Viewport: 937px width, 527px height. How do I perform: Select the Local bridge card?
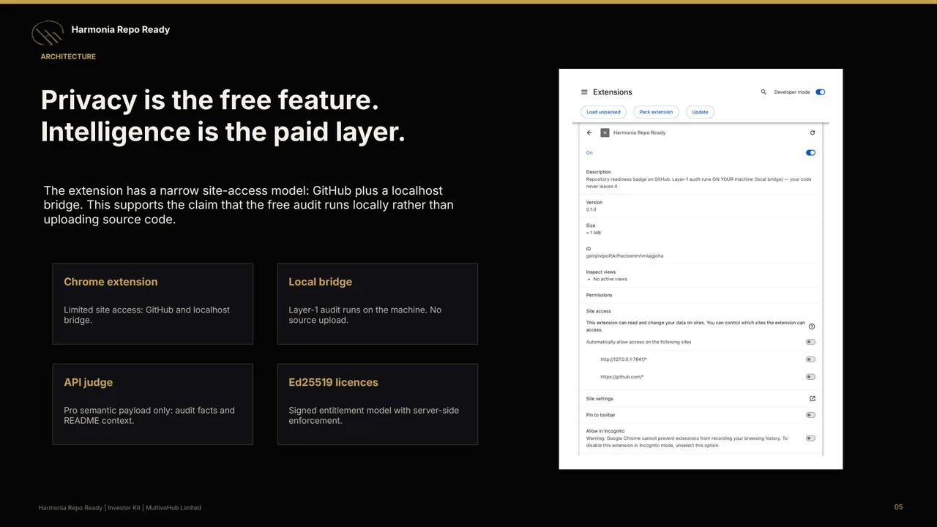378,304
